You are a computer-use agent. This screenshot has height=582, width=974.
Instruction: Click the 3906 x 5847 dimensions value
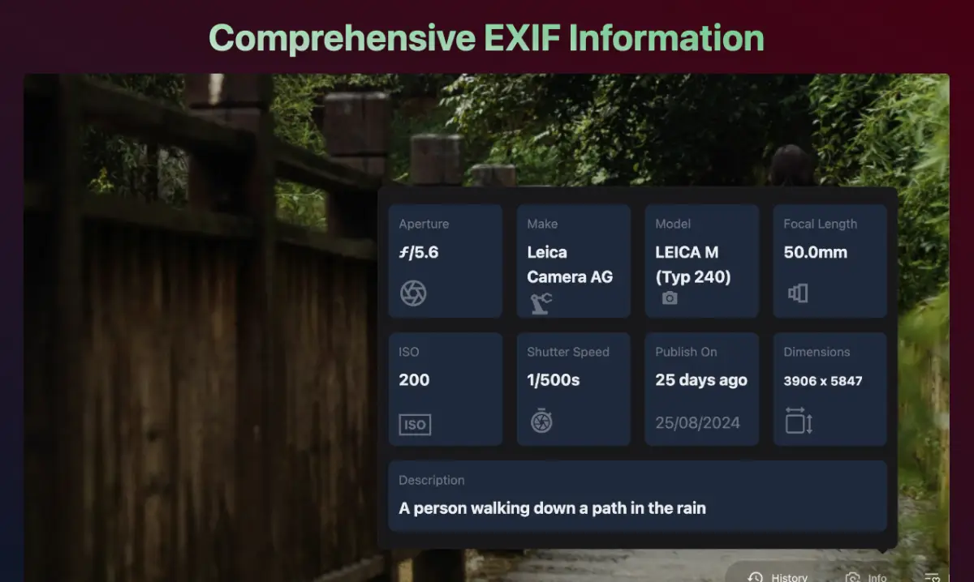(x=823, y=381)
